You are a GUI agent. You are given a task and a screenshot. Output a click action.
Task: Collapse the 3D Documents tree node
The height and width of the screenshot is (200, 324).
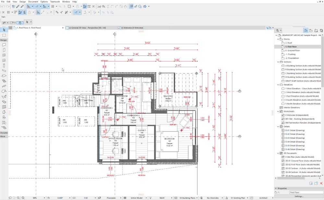point(278,153)
